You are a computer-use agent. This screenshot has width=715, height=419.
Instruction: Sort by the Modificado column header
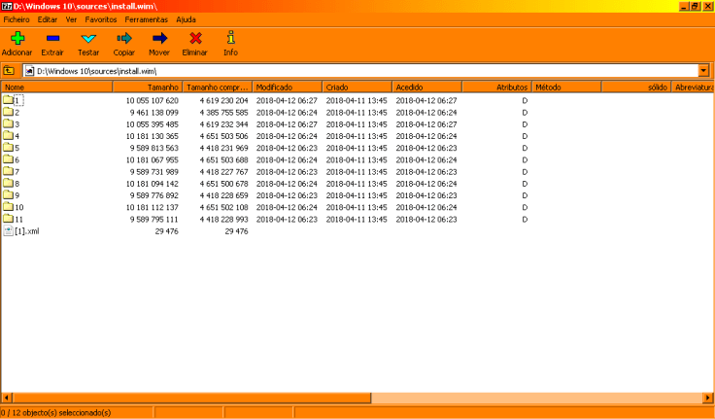point(287,87)
